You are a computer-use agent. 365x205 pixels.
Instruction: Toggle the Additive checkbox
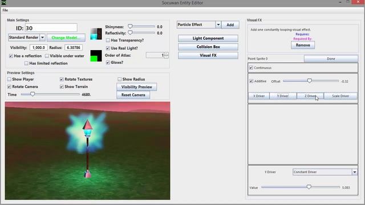click(x=251, y=81)
